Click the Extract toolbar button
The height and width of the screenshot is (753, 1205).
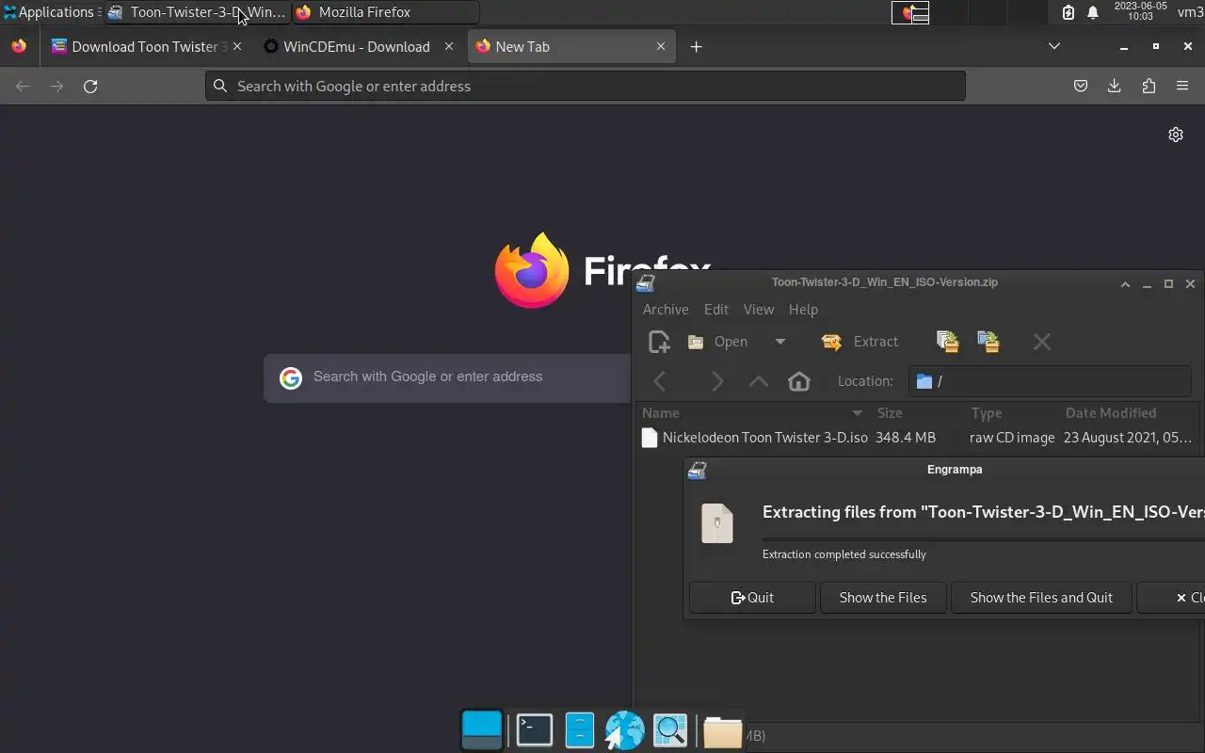coord(860,342)
